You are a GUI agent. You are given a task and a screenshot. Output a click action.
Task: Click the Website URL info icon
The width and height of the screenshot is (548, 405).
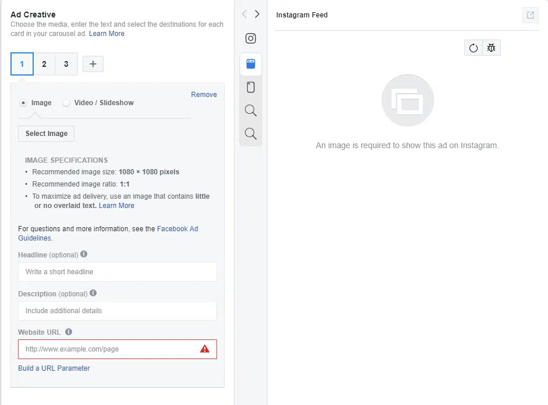69,332
